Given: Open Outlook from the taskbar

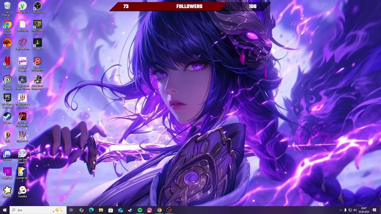Looking at the screenshot, I should (120, 210).
